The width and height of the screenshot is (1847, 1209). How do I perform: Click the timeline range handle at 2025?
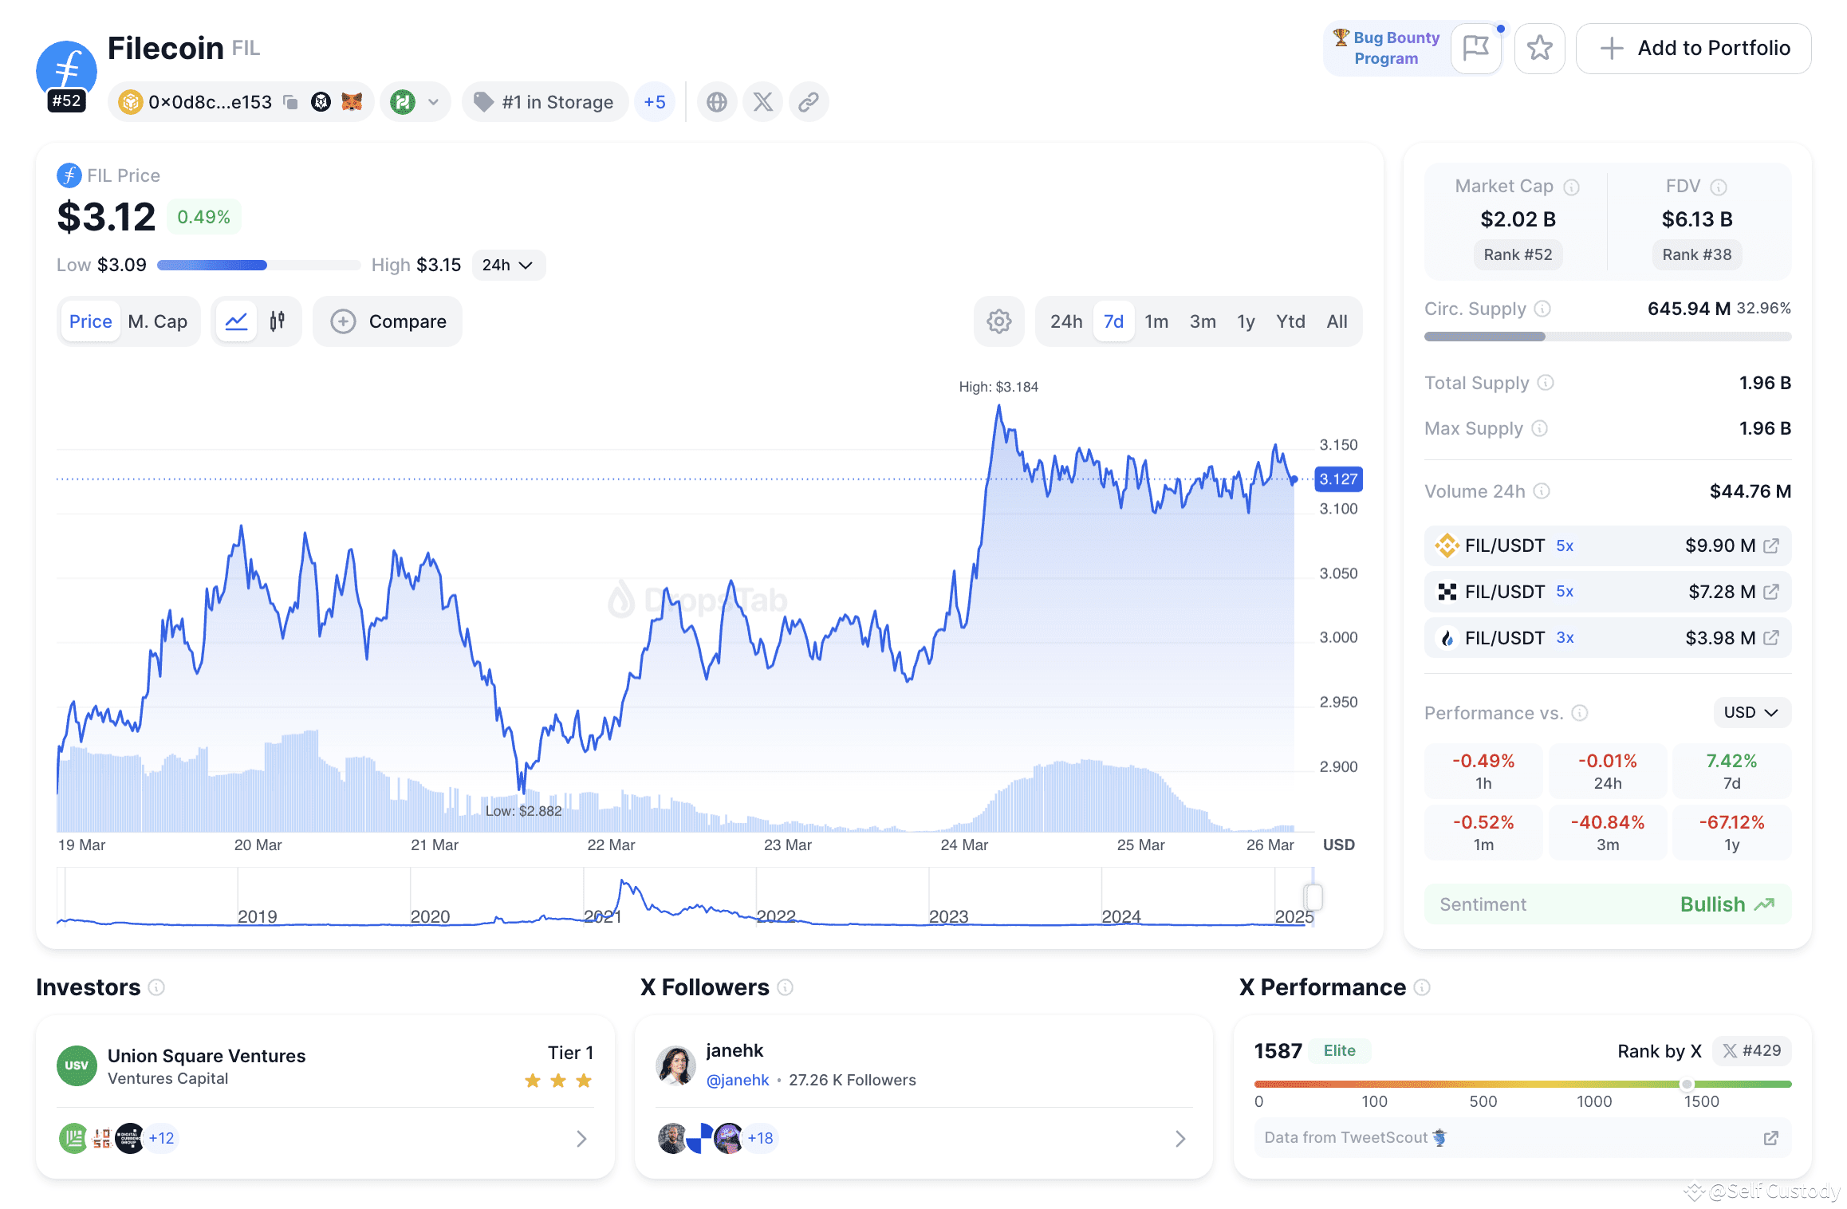click(1313, 897)
